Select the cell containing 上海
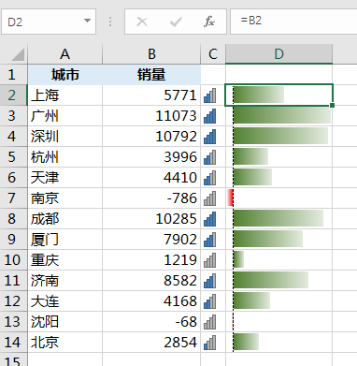This screenshot has width=357, height=366. coord(64,95)
